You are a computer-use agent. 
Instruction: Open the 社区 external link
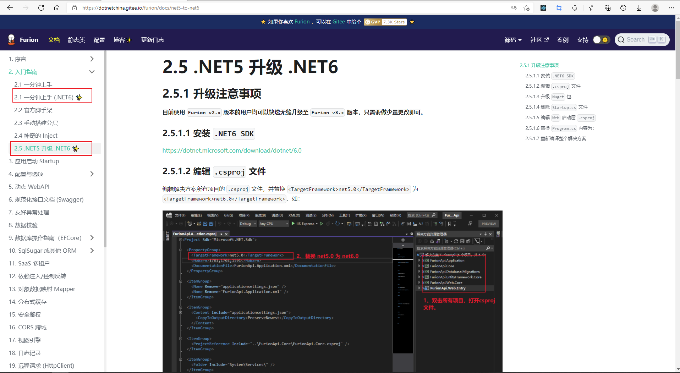click(539, 40)
